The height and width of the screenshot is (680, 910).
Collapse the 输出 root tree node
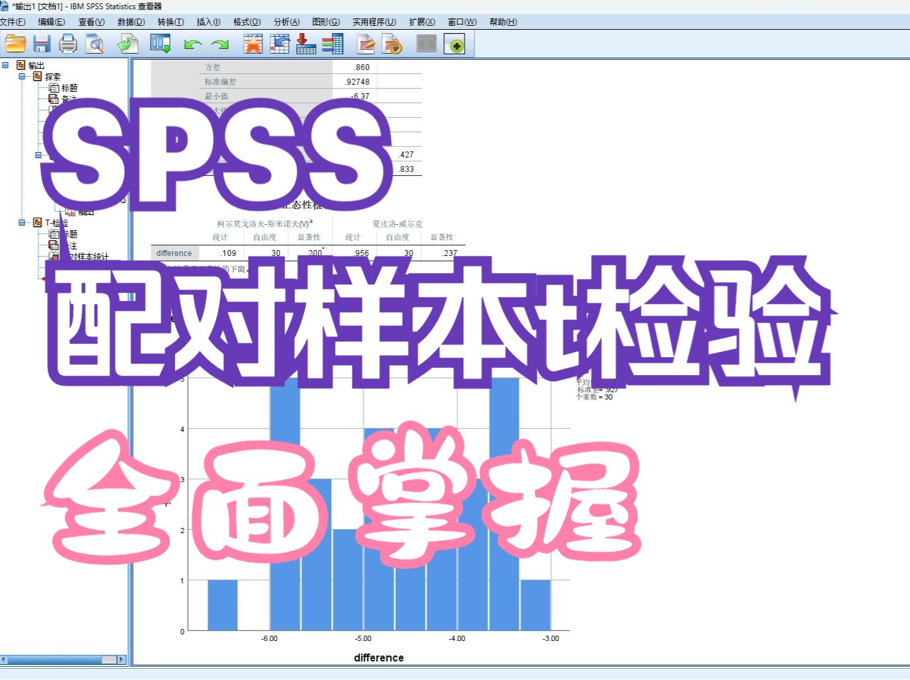(x=5, y=65)
